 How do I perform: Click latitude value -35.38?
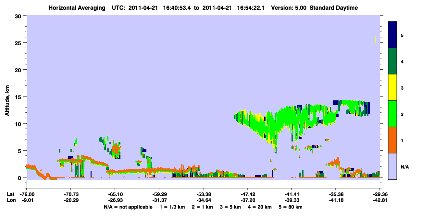(x=336, y=194)
